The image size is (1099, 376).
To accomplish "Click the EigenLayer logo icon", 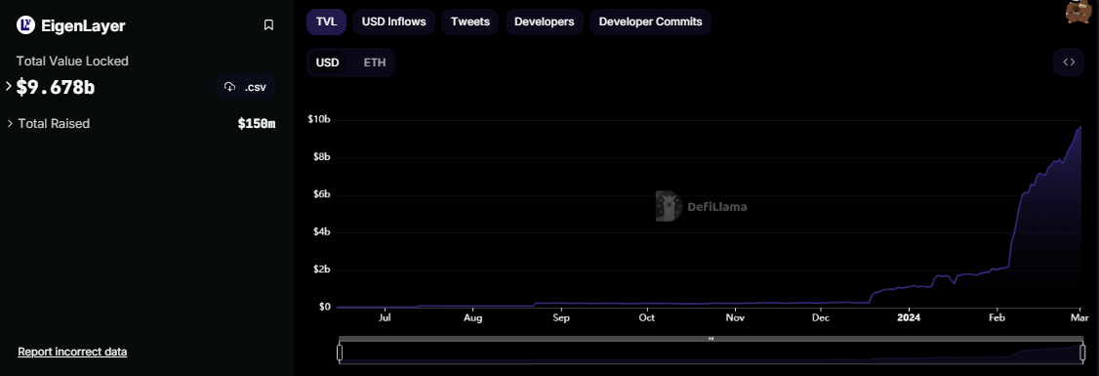I will tap(26, 25).
